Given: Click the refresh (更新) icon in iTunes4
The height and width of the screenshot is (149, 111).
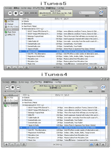Looking at the screenshot, I should pos(103,87).
